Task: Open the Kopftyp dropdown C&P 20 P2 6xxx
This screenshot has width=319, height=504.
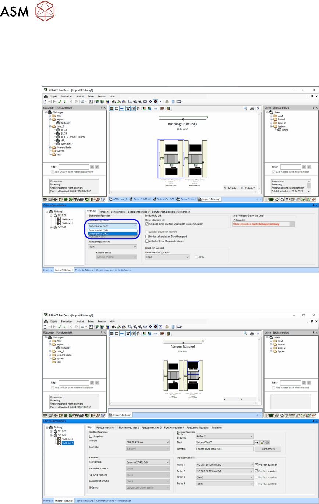Action: tap(148, 442)
